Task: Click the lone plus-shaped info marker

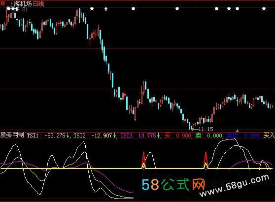Action: click(x=106, y=9)
